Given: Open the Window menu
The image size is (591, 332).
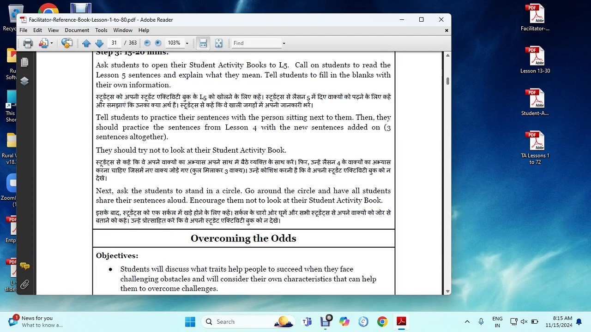Looking at the screenshot, I should coord(123,30).
